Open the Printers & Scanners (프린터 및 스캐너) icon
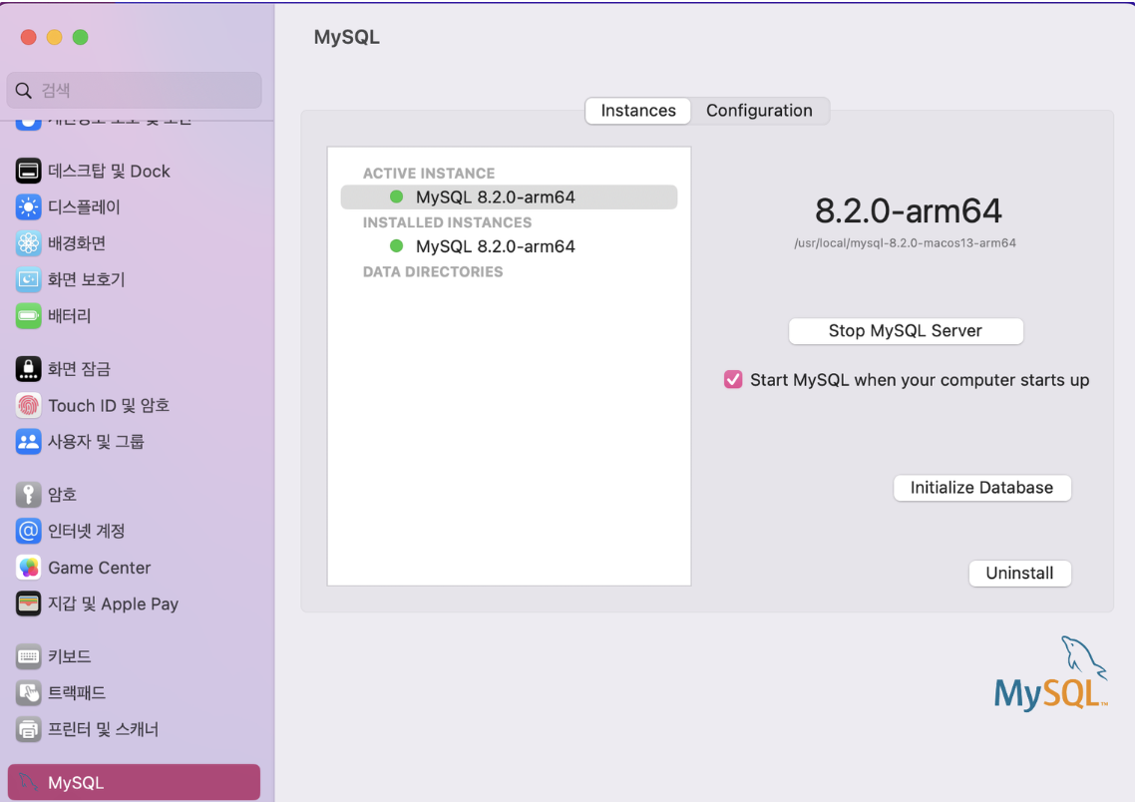1135x802 pixels. (28, 729)
